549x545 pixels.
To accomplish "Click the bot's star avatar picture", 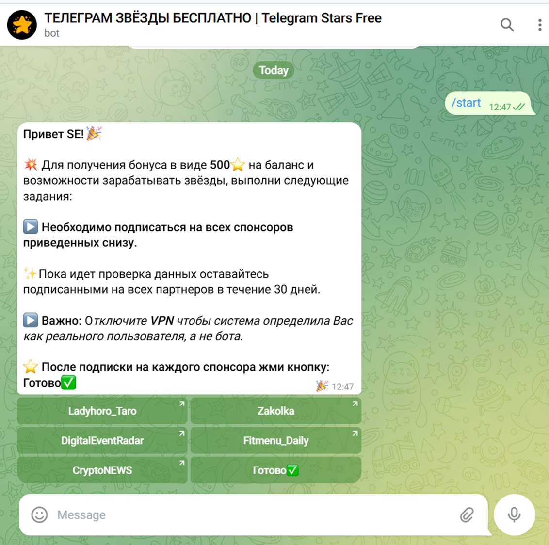I will tap(22, 25).
